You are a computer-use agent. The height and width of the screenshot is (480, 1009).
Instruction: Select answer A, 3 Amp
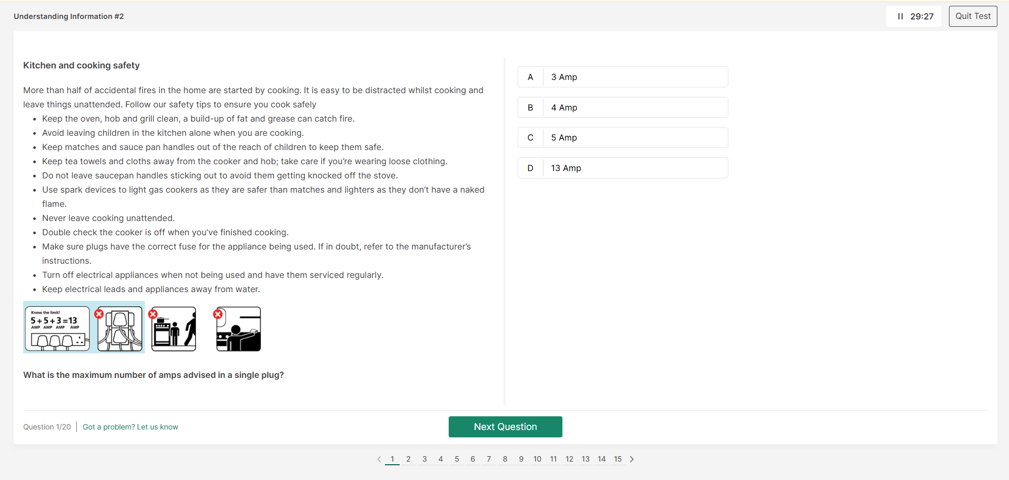tap(622, 77)
